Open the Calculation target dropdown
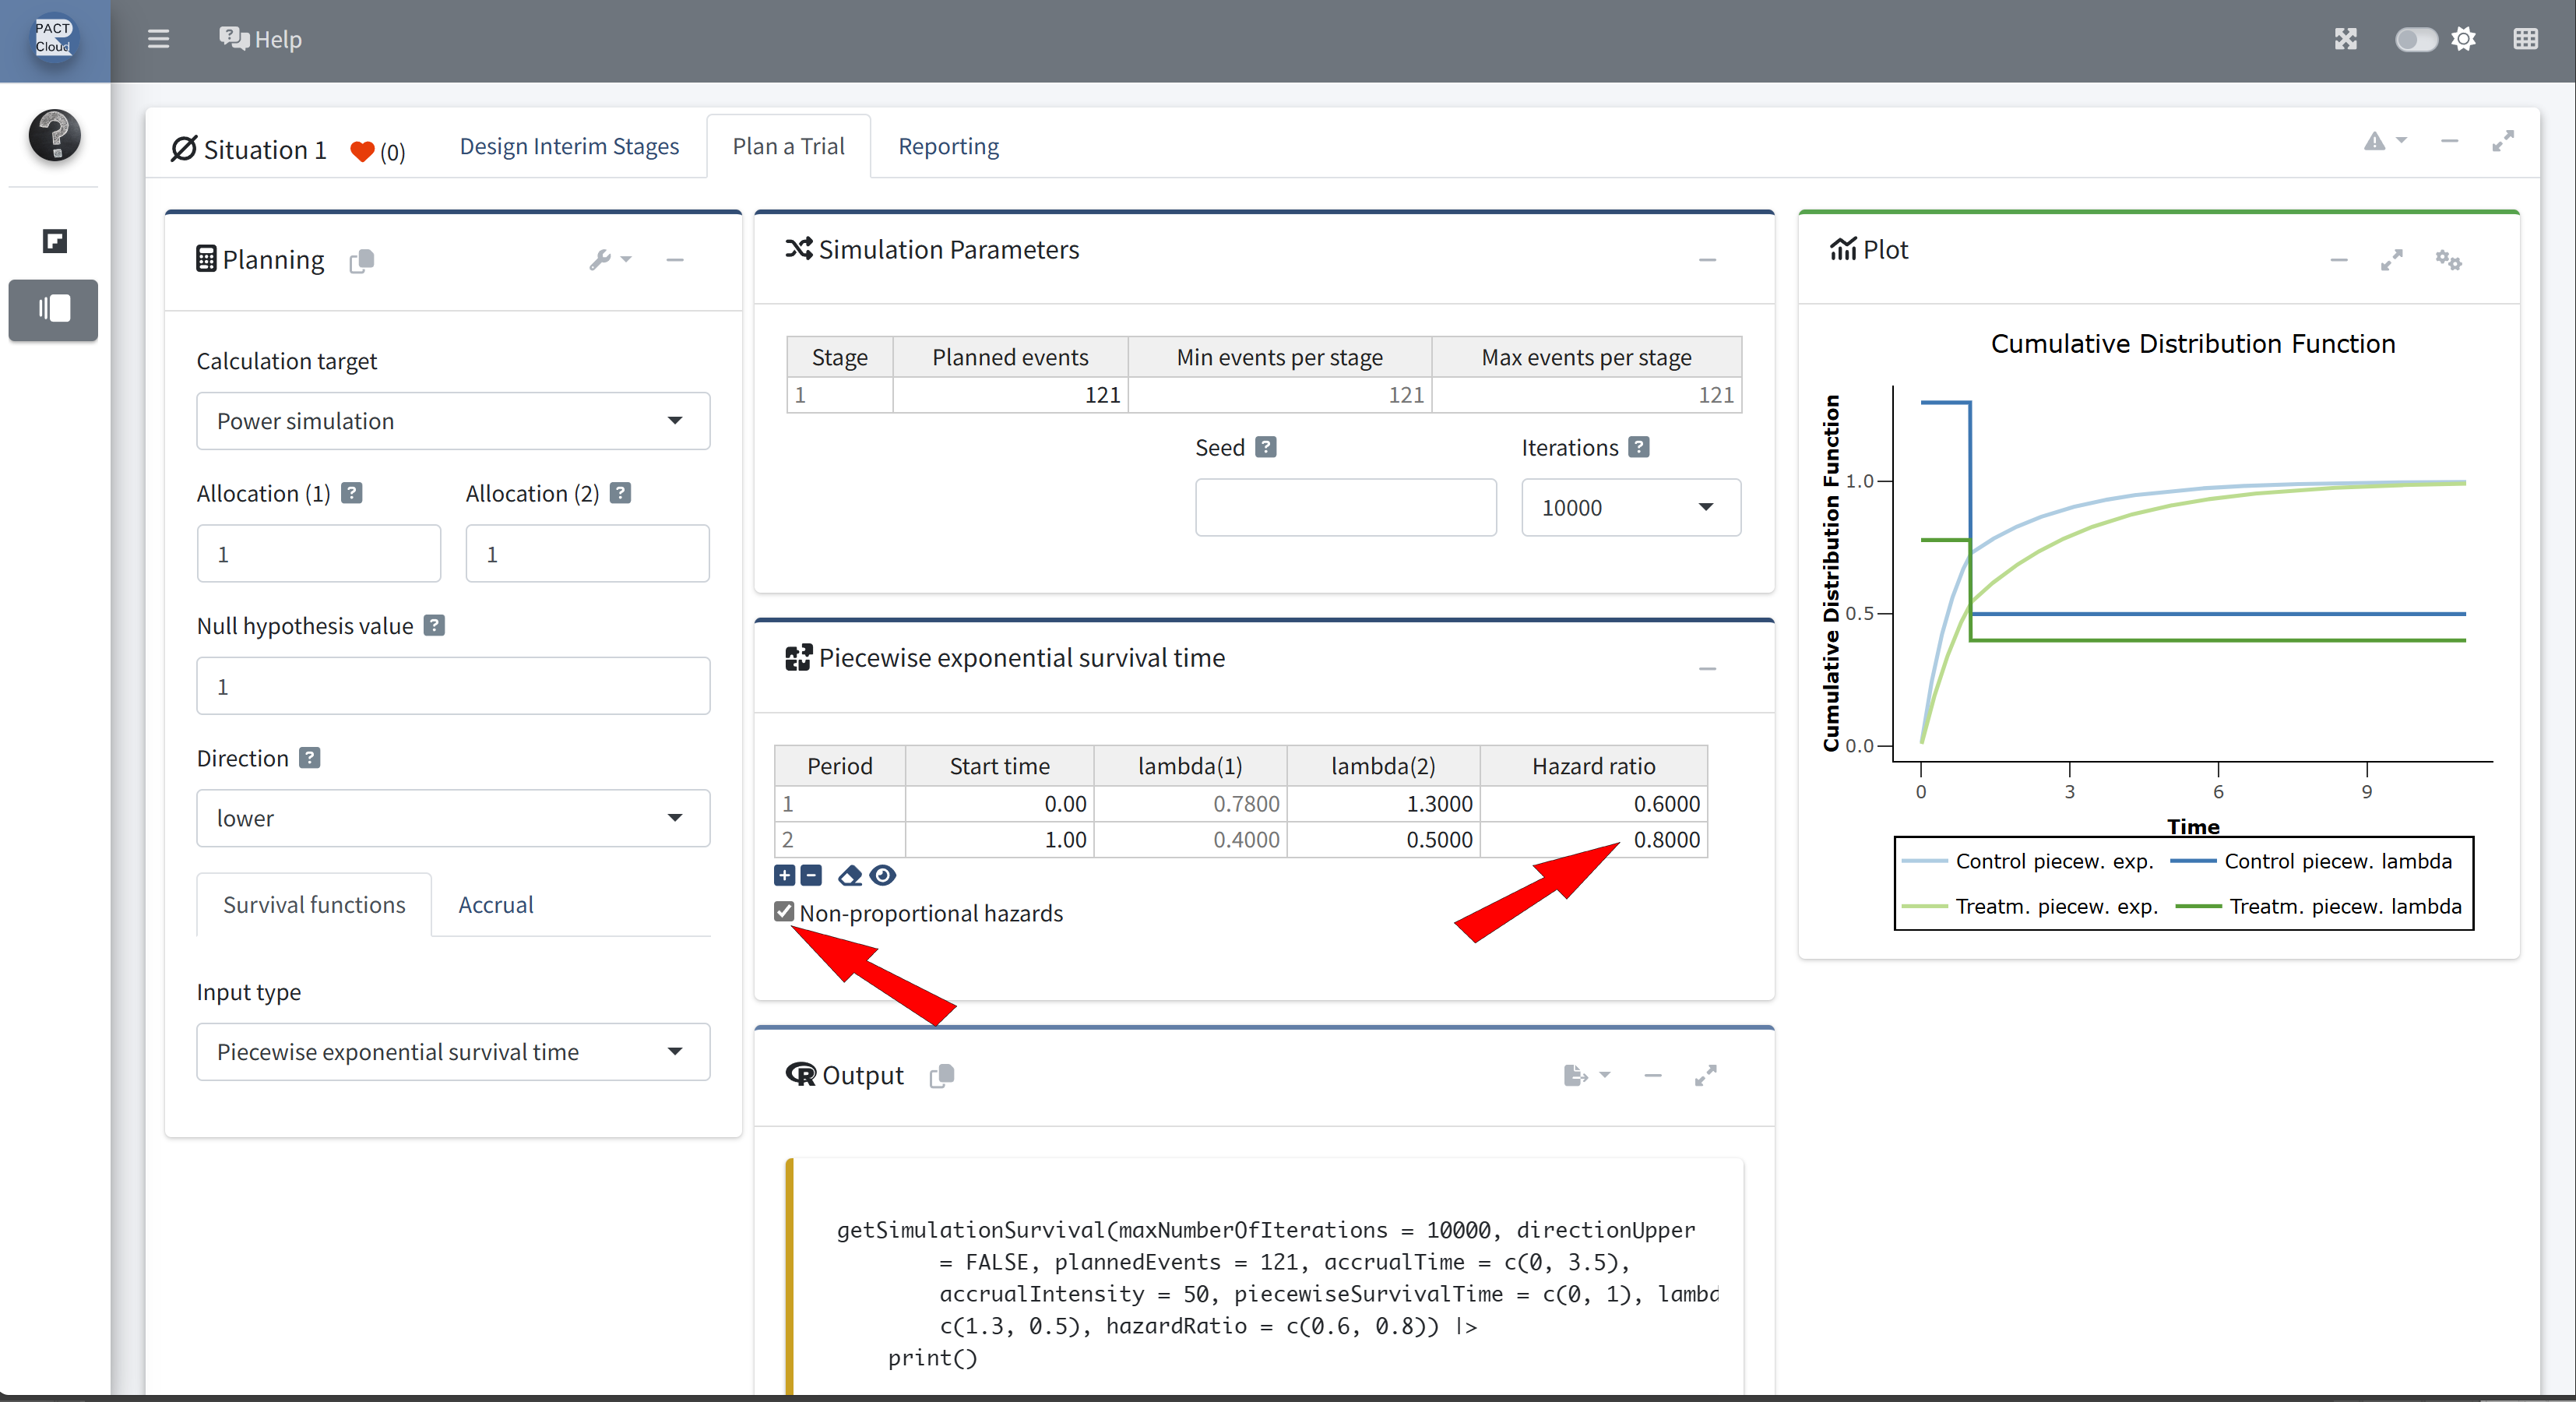The image size is (2576, 1402). click(453, 421)
